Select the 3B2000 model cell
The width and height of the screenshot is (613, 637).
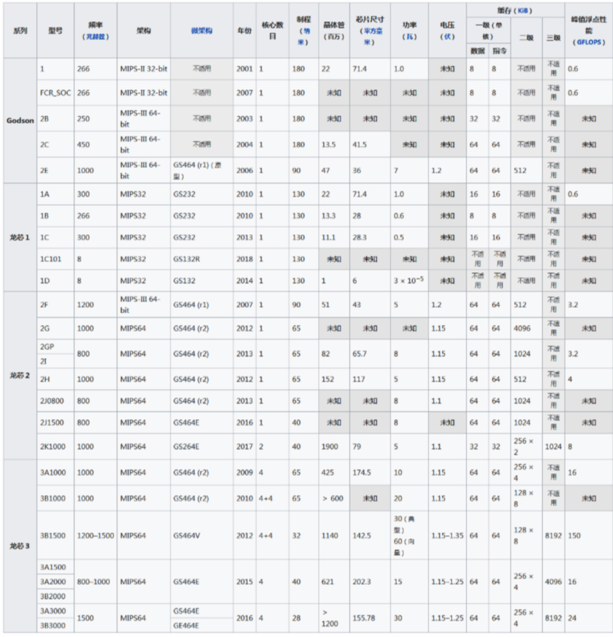coord(56,596)
